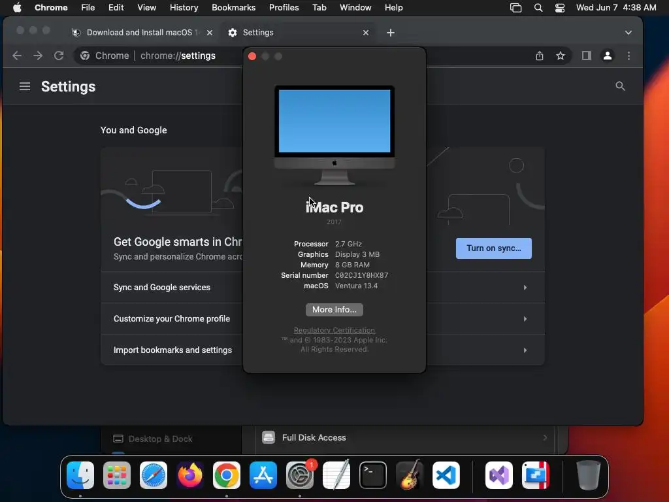Open Terminal from the Dock
The image size is (669, 502).
click(373, 475)
